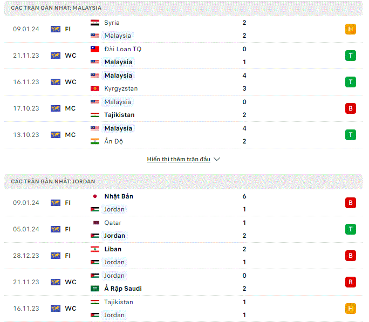
Task: Click the Kyrgyzstan flag icon
Action: point(95,88)
